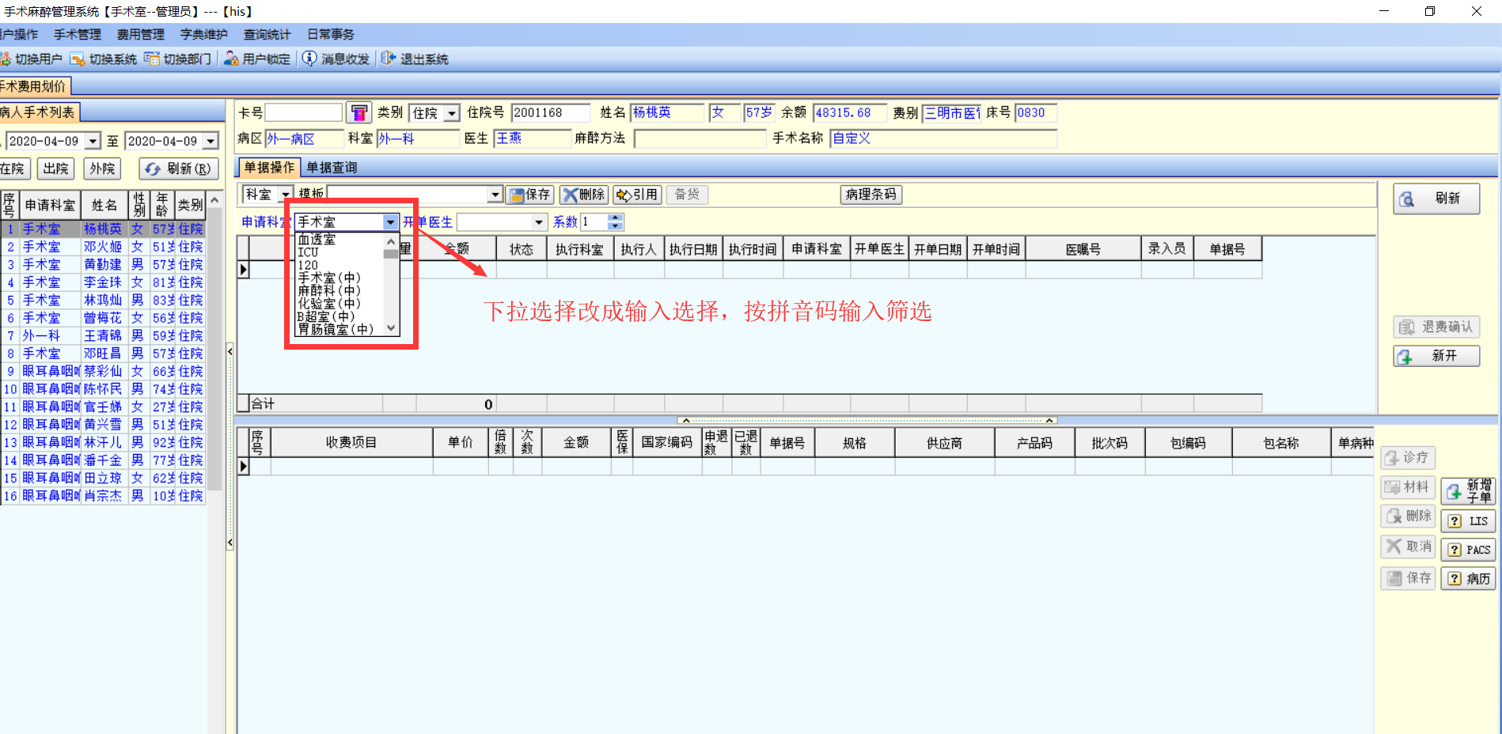Viewport: 1502px width, 734px height.
Task: Open the 病历 button
Action: (x=1468, y=579)
